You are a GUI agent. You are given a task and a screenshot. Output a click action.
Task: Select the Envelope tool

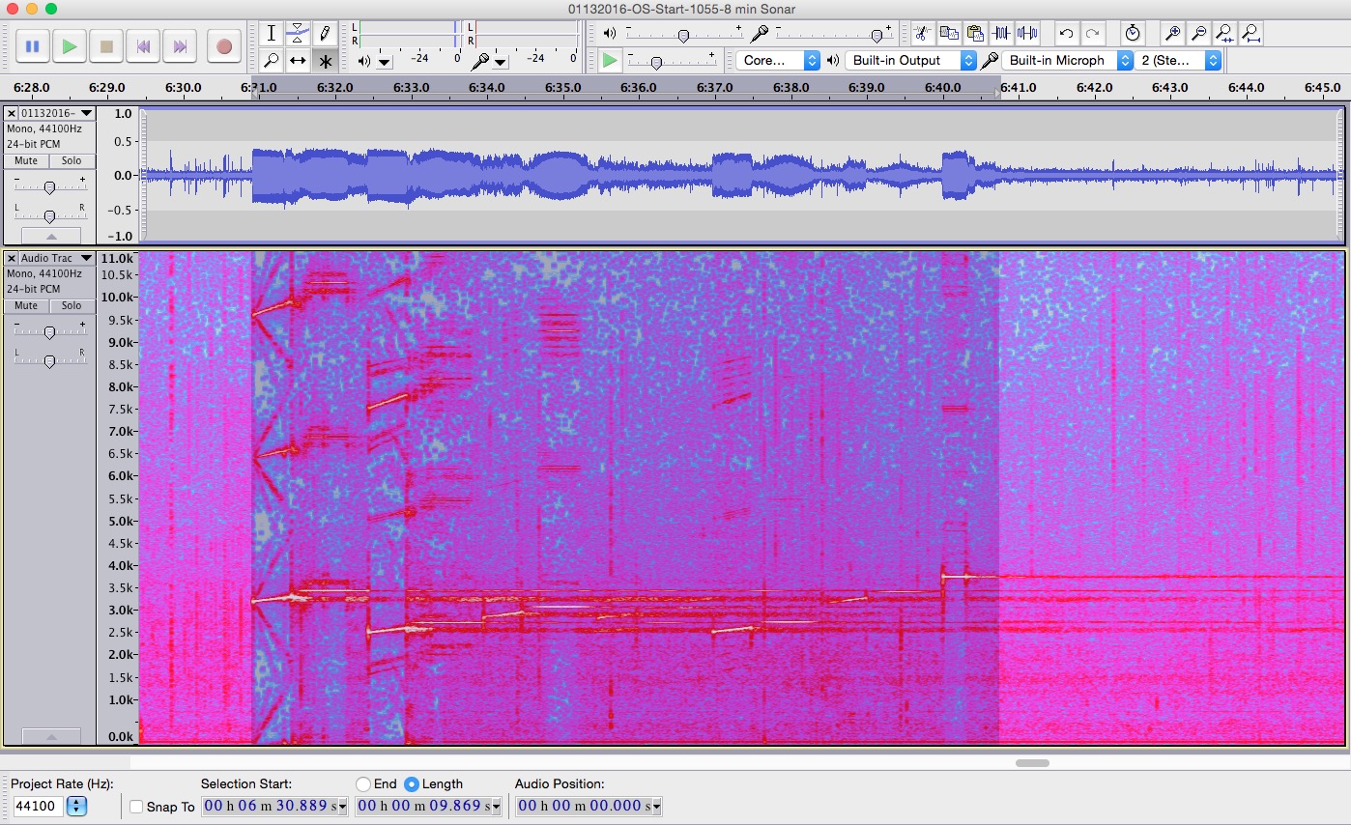tap(298, 33)
